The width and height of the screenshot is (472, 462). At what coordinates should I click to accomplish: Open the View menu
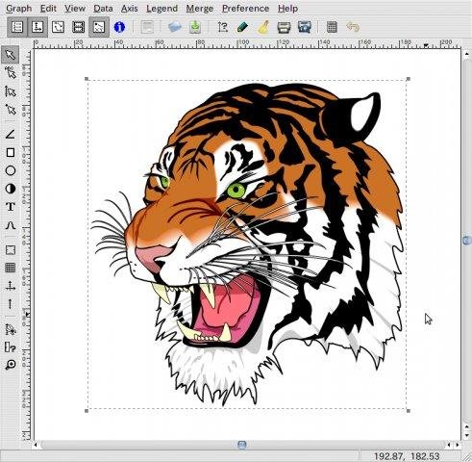coord(75,9)
